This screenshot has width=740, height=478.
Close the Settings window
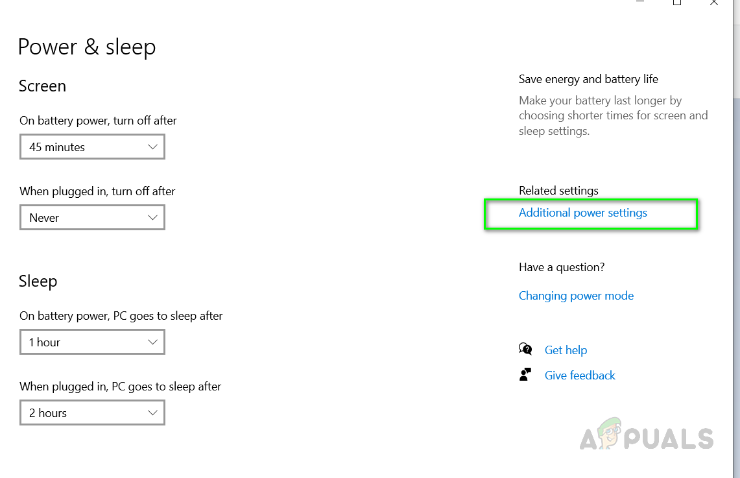pos(713,3)
